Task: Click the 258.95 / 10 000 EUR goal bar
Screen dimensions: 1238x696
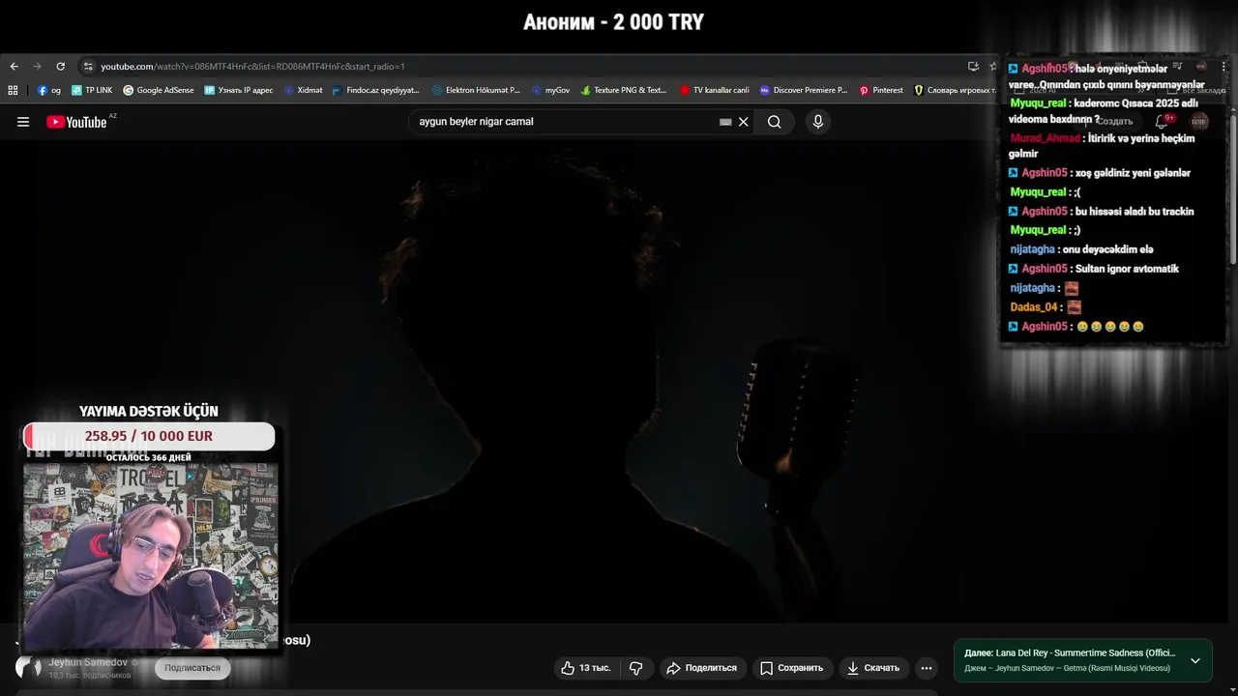Action: (149, 436)
